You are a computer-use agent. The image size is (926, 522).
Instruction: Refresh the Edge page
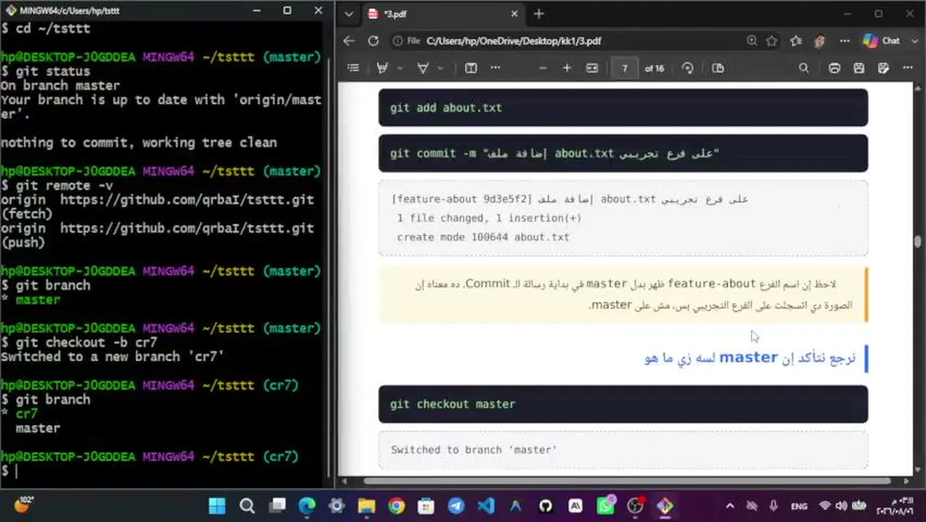coord(373,41)
